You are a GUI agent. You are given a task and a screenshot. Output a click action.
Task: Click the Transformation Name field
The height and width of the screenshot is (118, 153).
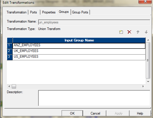tap(94, 22)
